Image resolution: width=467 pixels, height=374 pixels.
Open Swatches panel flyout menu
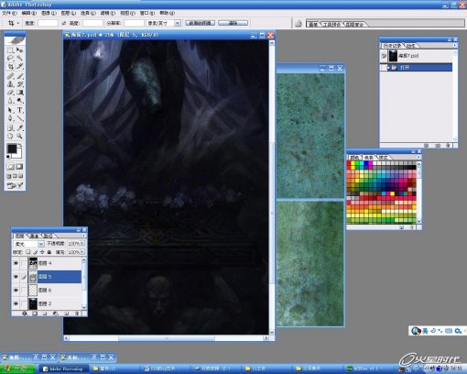(418, 157)
